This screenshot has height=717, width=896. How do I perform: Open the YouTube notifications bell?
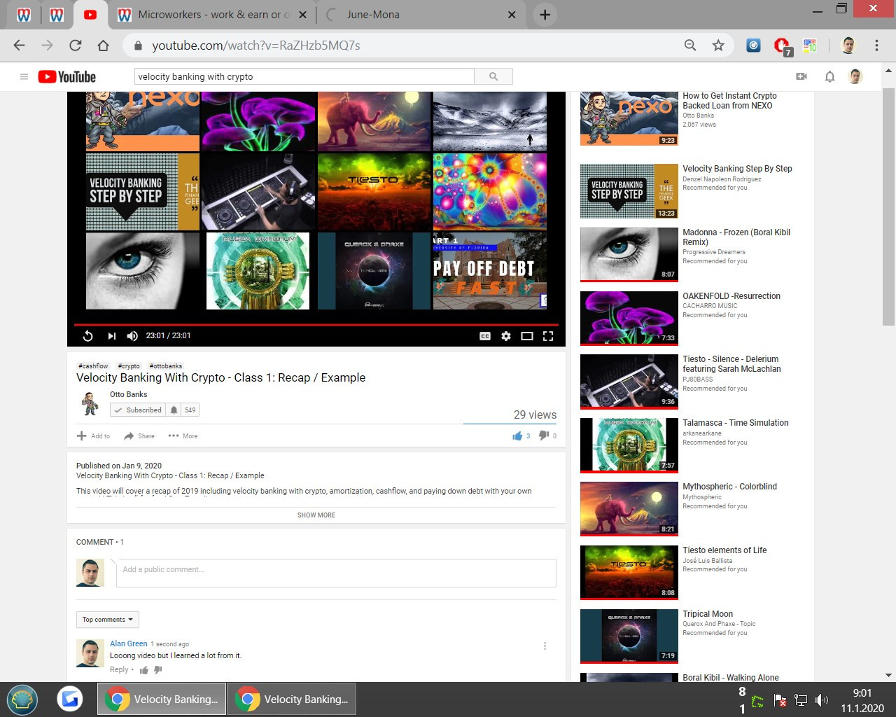(x=829, y=76)
